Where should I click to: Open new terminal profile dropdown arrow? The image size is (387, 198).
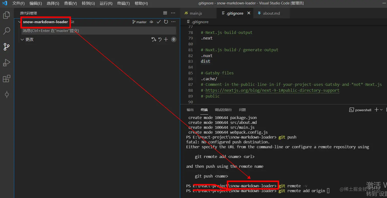coord(381,110)
